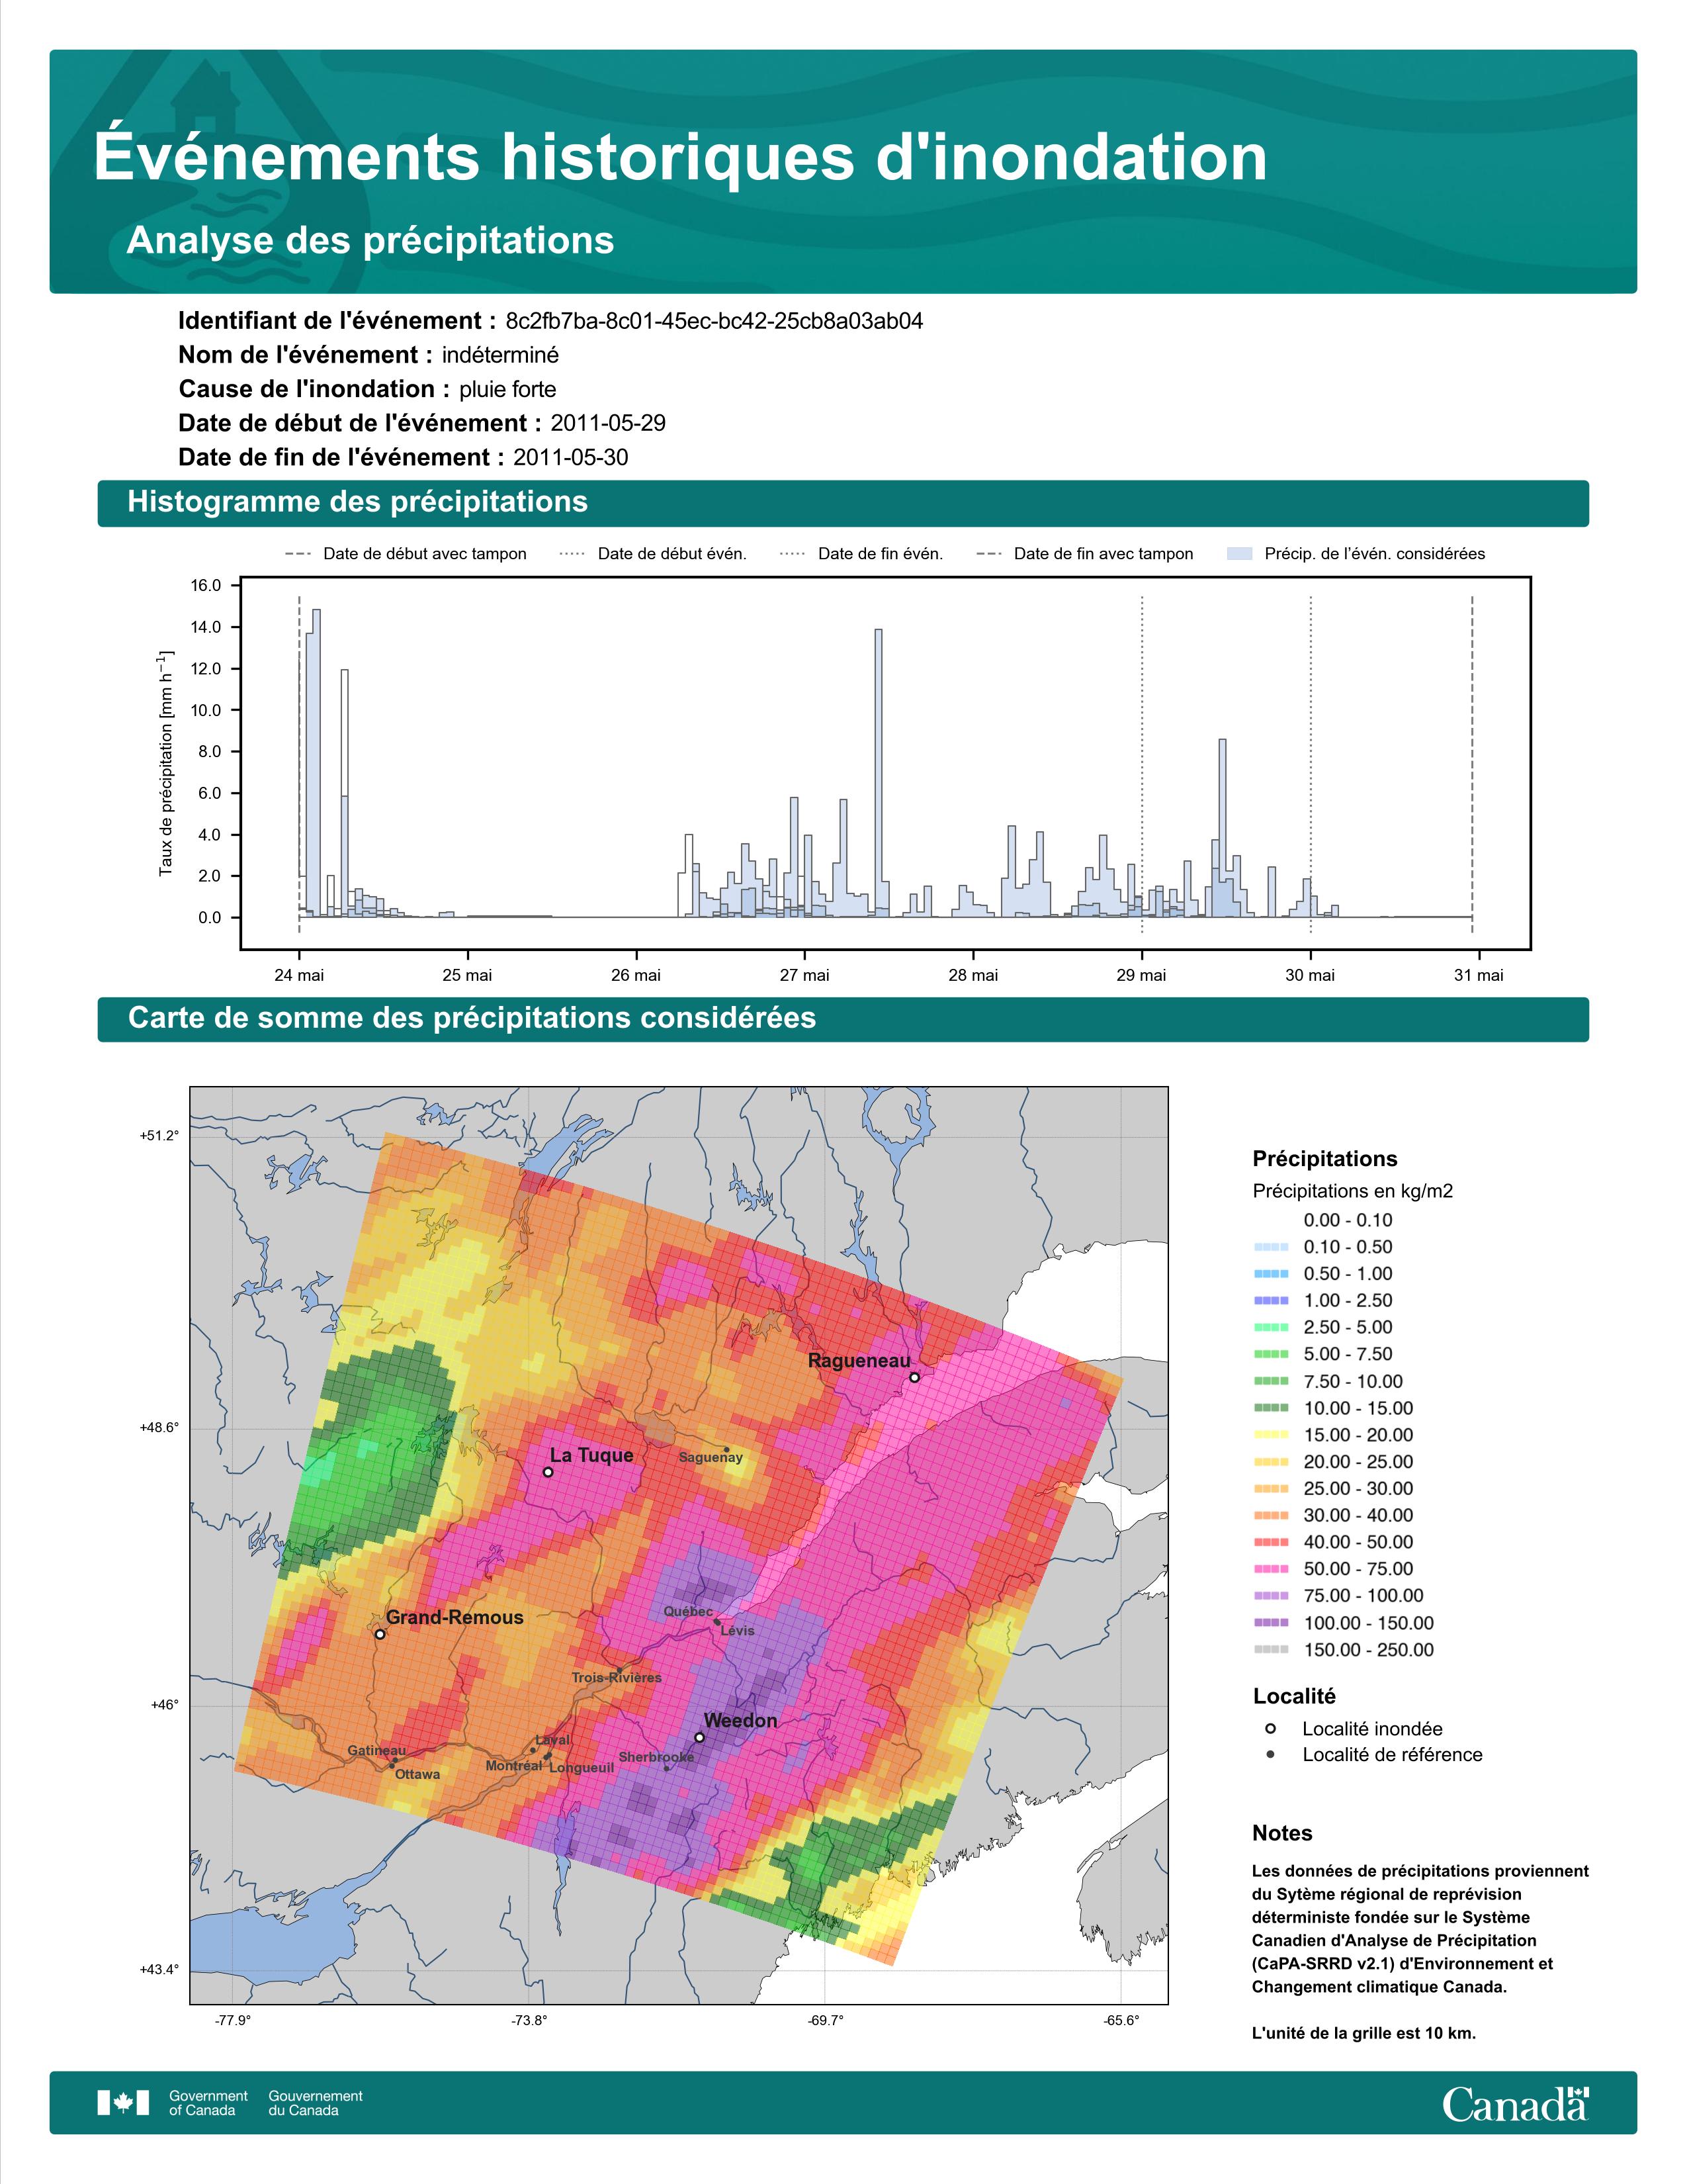Click the La Tuque flooded locality marker
Image resolution: width=1687 pixels, height=2184 pixels.
pyautogui.click(x=548, y=1472)
